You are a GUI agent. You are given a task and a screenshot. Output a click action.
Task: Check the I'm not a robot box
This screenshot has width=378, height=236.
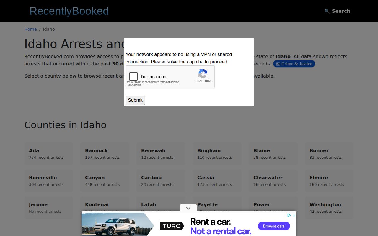point(133,76)
